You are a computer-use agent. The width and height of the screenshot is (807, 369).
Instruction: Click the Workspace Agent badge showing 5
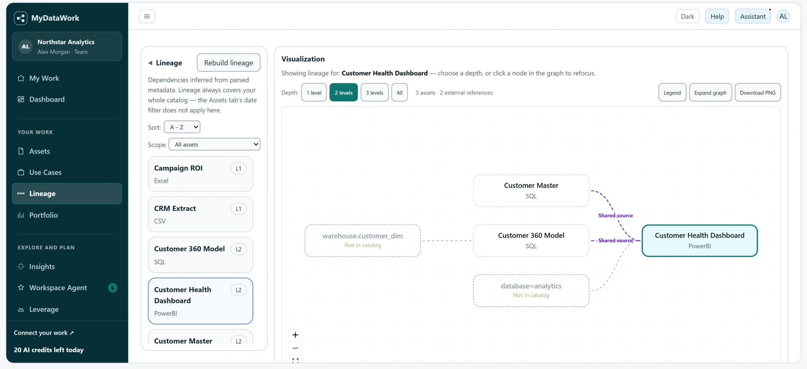click(113, 288)
